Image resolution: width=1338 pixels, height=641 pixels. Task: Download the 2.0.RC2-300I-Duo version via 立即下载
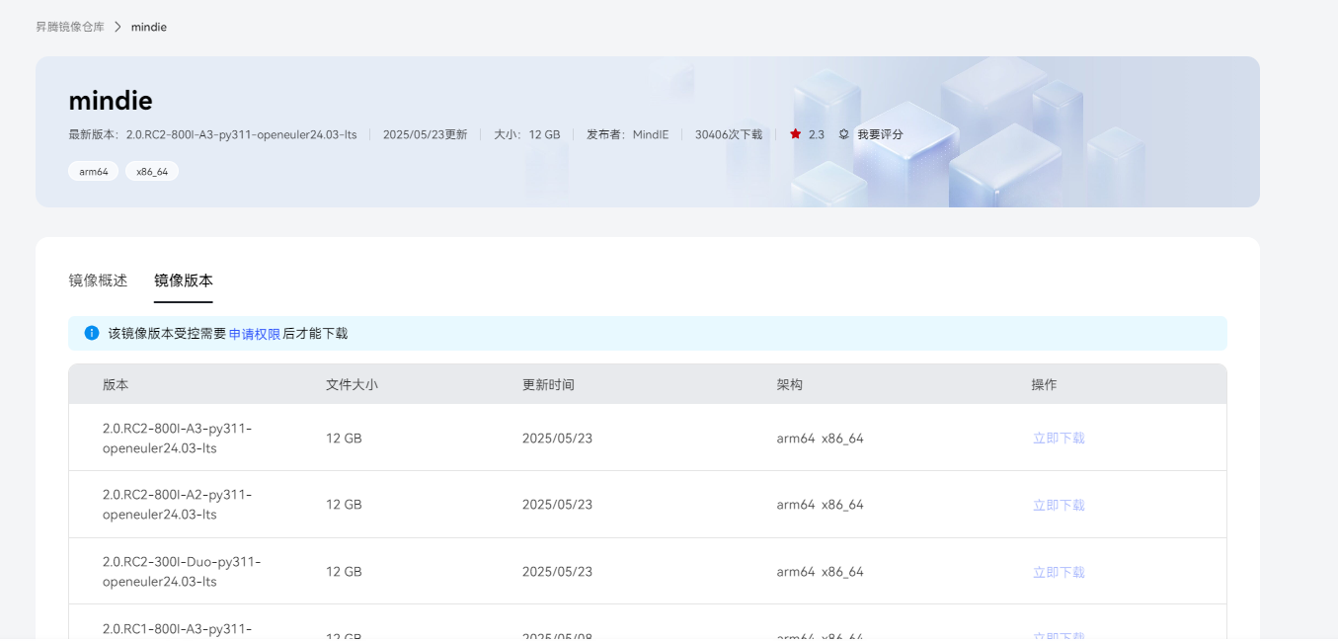point(1059,572)
